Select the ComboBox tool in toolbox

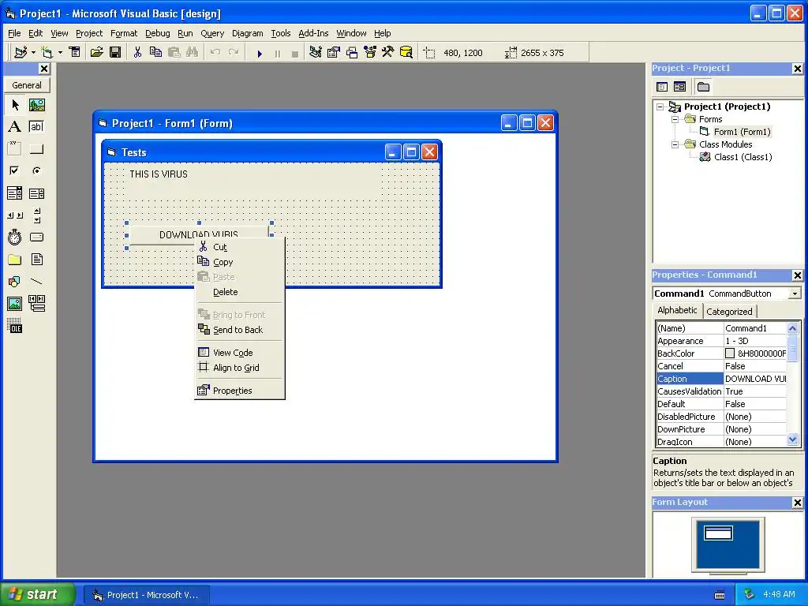pos(15,193)
